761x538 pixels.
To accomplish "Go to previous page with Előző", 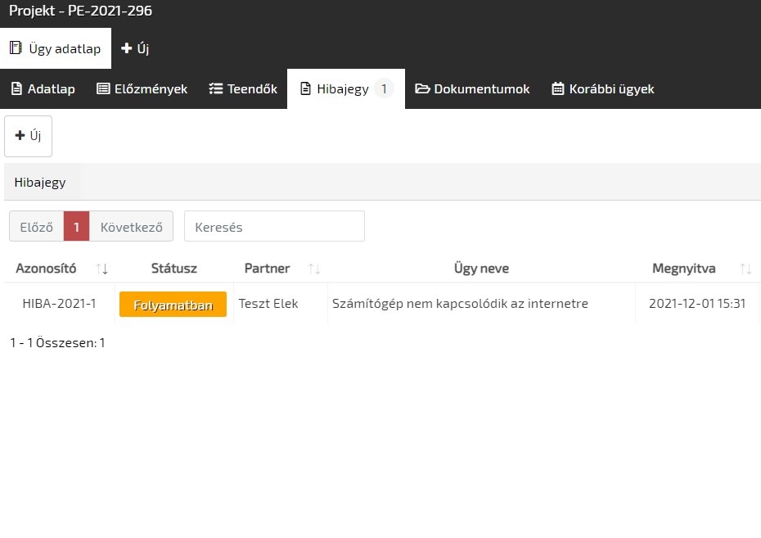I will 36,227.
